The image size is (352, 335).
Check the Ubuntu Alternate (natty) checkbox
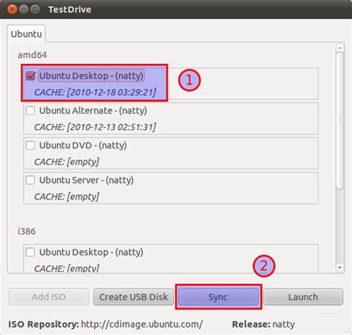[x=30, y=111]
